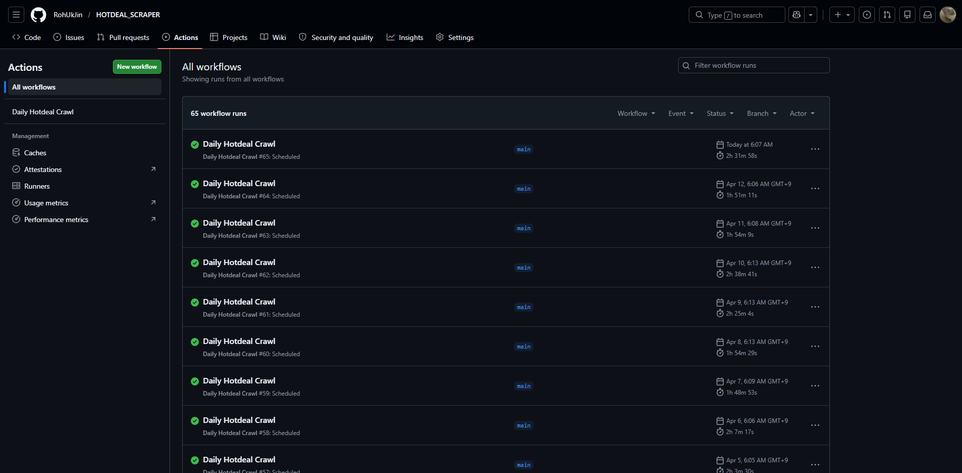Screen dimensions: 962x473
Task: Switch to the Code tab
Action: pyautogui.click(x=26, y=37)
